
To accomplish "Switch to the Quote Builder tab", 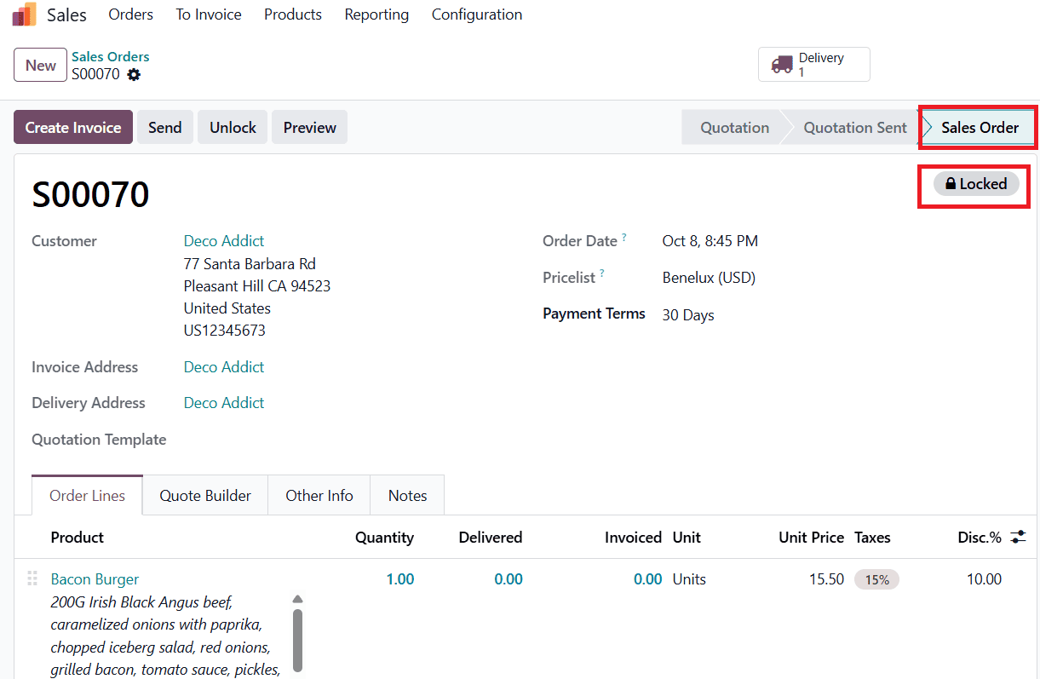I will (205, 496).
